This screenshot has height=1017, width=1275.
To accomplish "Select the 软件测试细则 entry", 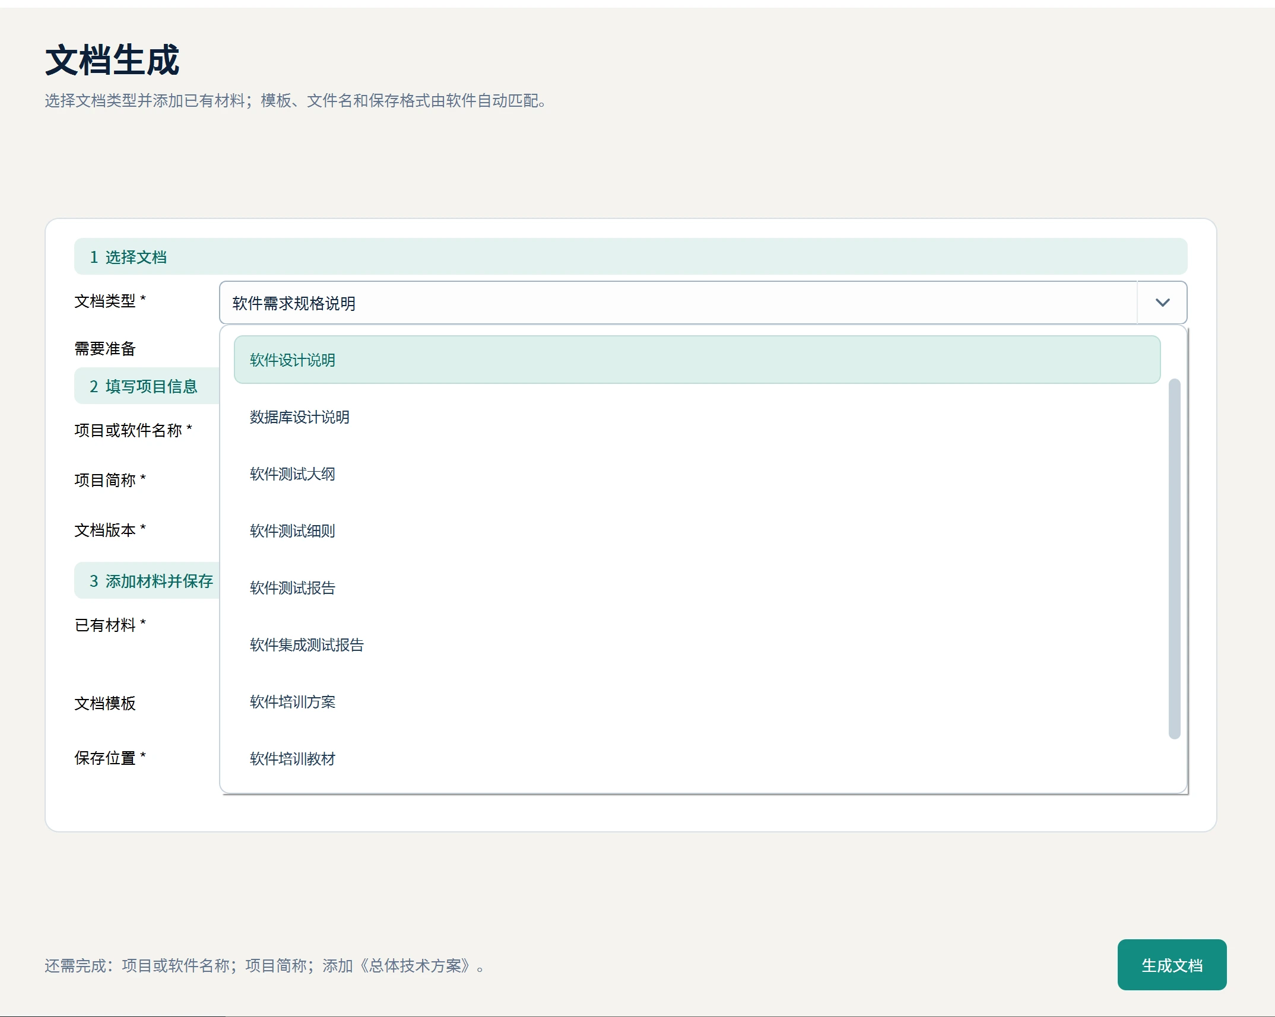I will [697, 530].
